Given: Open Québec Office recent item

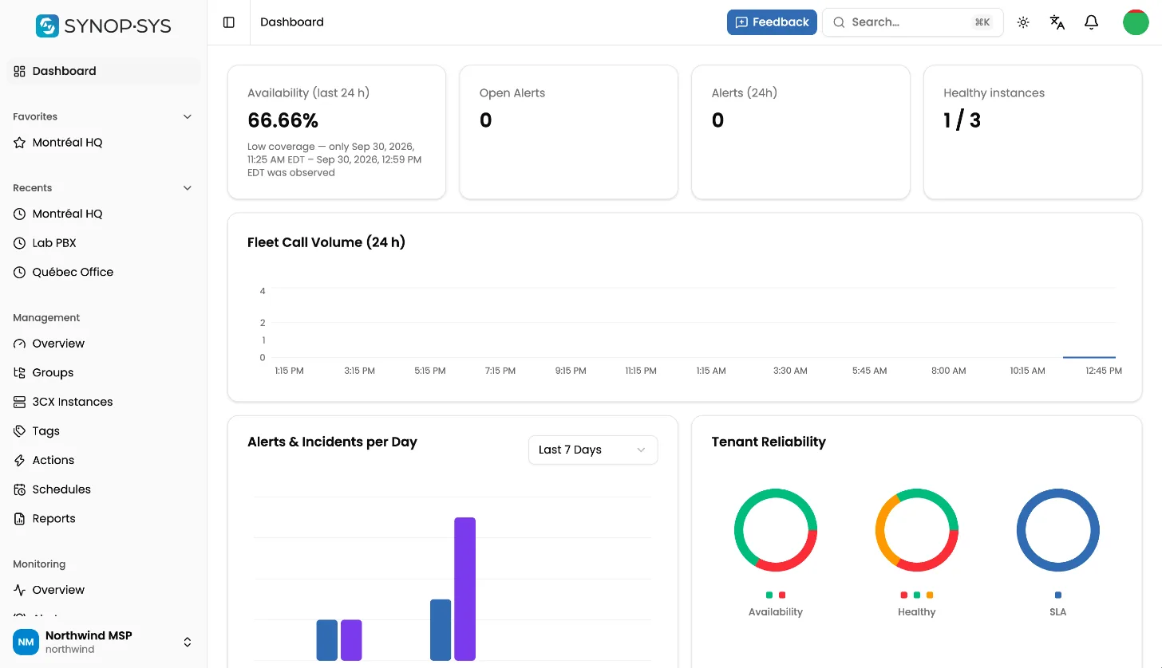Looking at the screenshot, I should 104,272.
